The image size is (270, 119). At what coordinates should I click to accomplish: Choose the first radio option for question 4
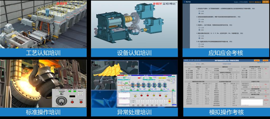(199, 35)
